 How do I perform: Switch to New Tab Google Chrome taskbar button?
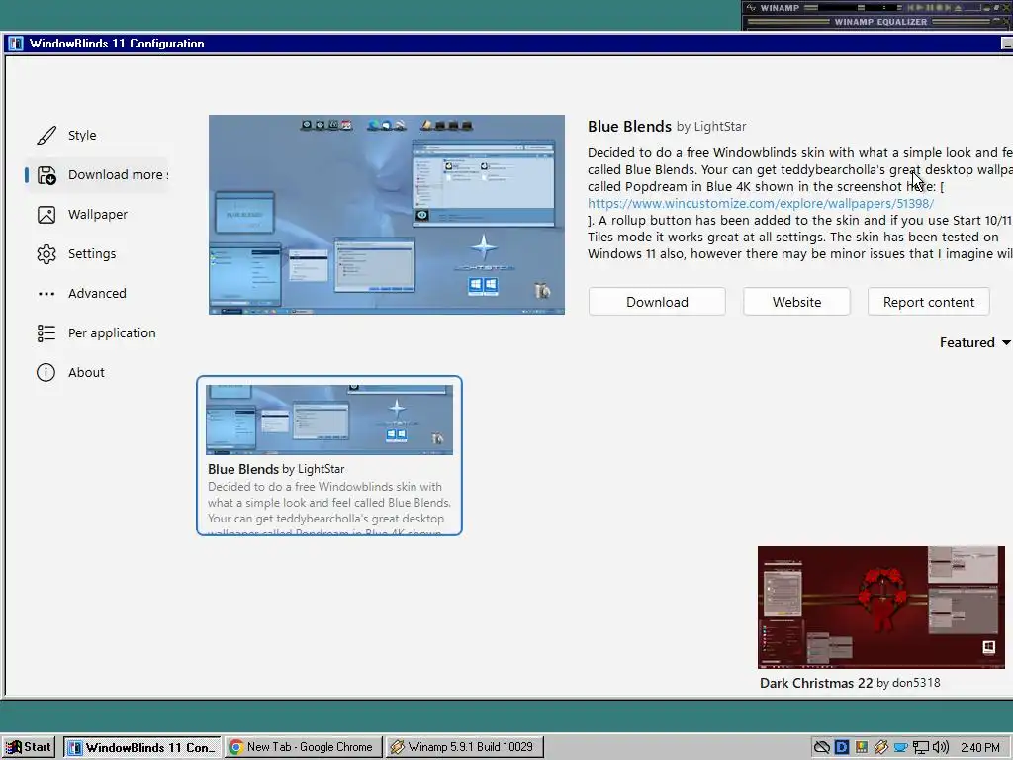304,747
